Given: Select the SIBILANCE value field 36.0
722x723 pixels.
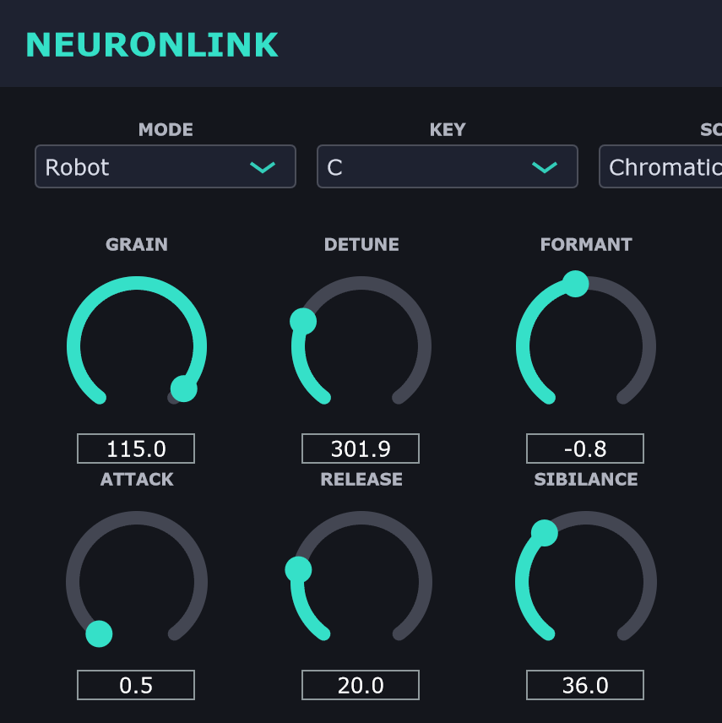Looking at the screenshot, I should point(585,685).
